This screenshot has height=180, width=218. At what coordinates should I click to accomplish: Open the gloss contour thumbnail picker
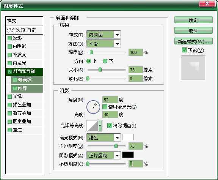pos(94,126)
